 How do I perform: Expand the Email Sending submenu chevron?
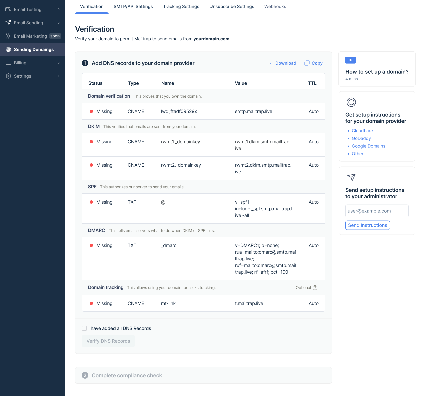(59, 23)
